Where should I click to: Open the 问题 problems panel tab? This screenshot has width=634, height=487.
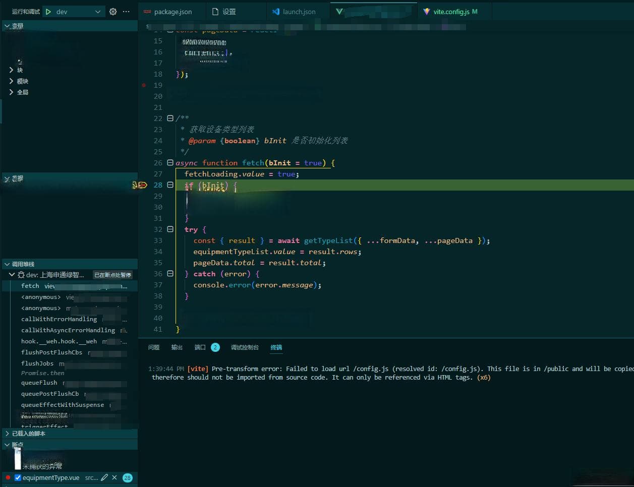pos(154,347)
